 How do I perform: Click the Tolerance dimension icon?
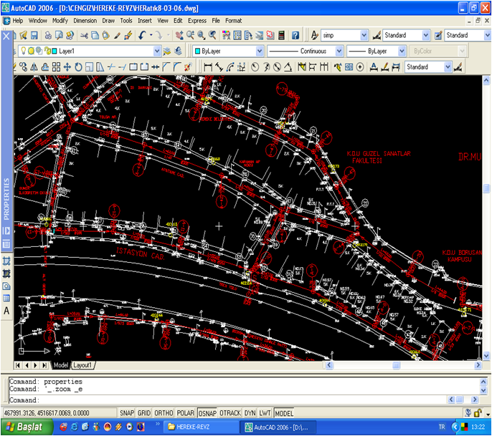pyautogui.click(x=349, y=67)
